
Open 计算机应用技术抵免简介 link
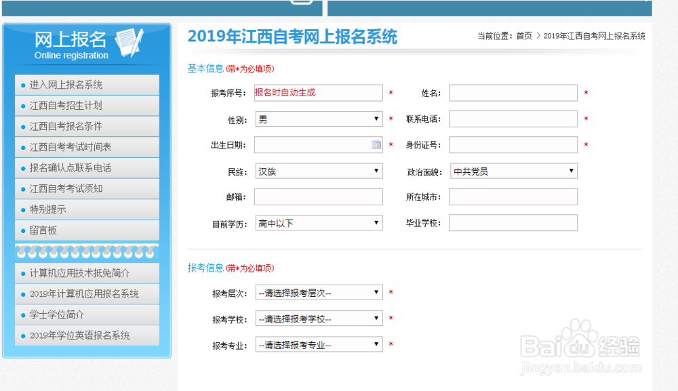[87, 273]
